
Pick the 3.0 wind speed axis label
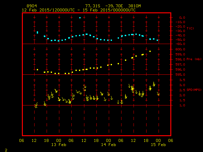point(182,85)
